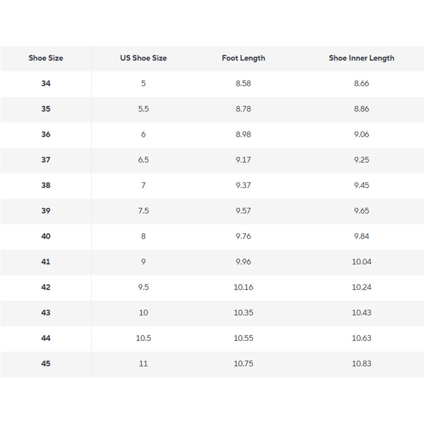Select foot length value 9.17
424x424 pixels.
pyautogui.click(x=243, y=160)
